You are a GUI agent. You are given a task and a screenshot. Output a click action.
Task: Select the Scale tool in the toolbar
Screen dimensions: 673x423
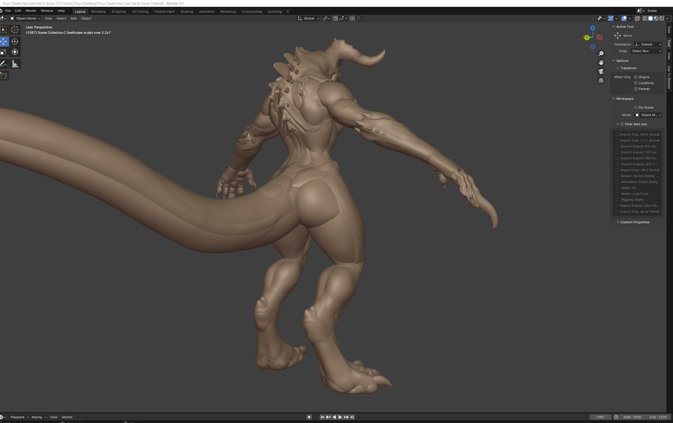(x=4, y=52)
